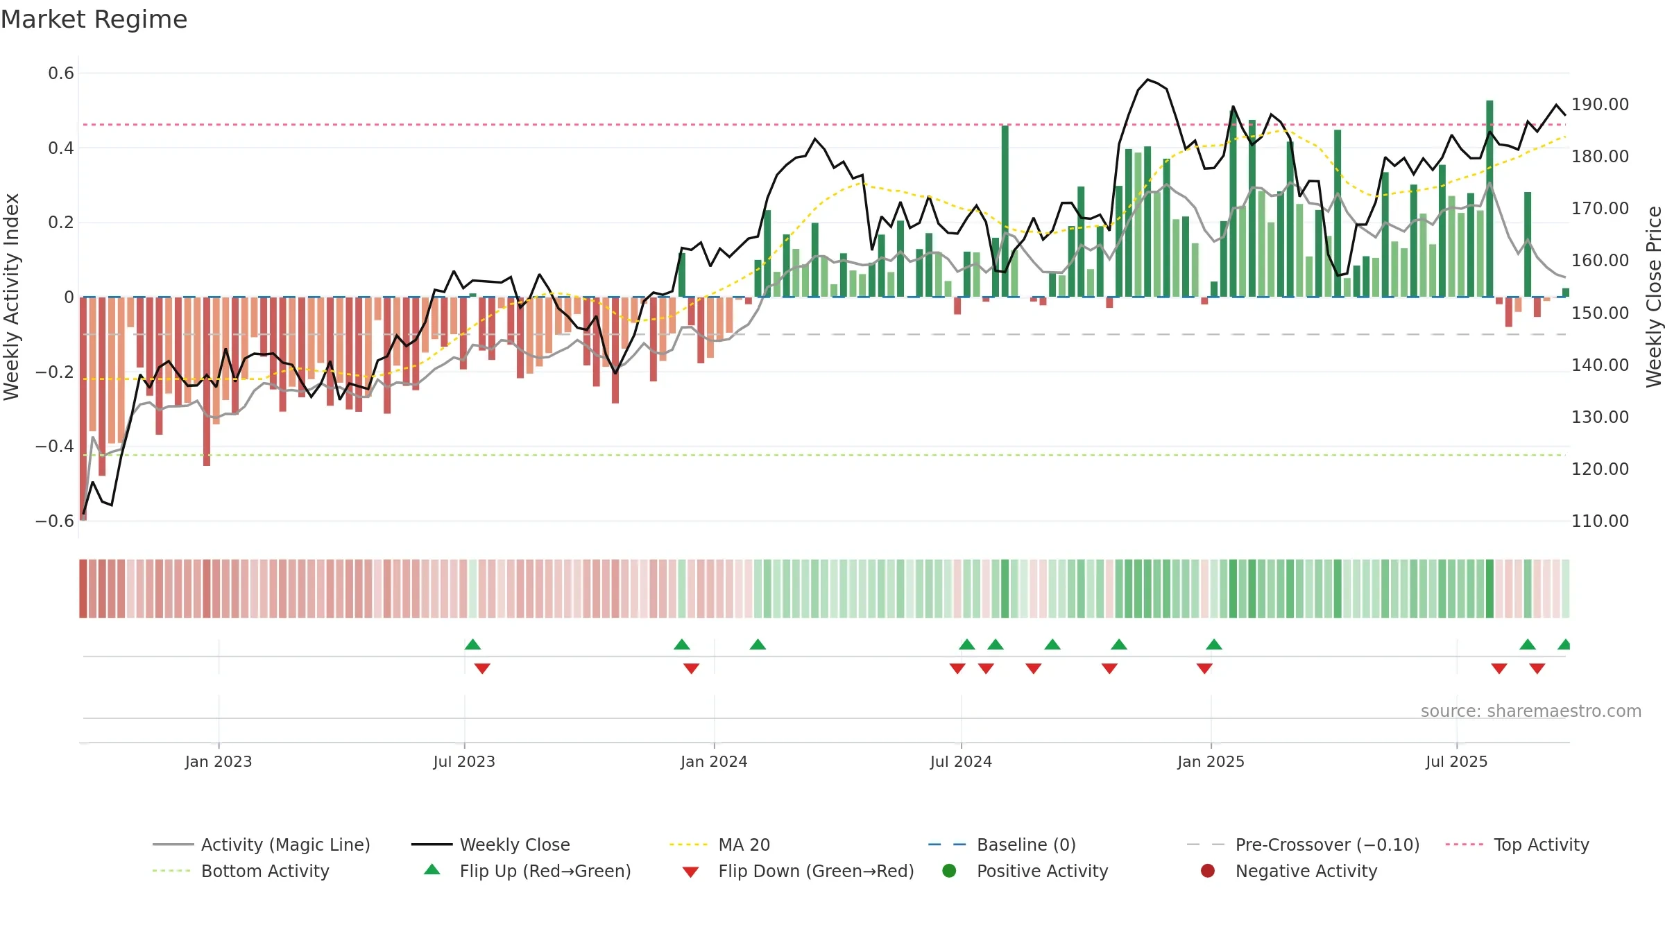Click the Jan 2023 x-axis label

pyautogui.click(x=219, y=761)
